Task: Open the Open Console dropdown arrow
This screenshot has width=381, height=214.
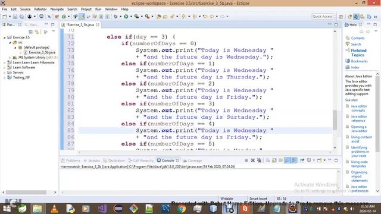Action: [324, 160]
